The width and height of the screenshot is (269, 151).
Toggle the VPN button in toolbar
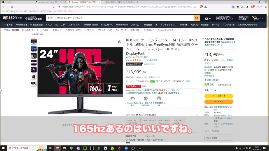click(x=260, y=7)
